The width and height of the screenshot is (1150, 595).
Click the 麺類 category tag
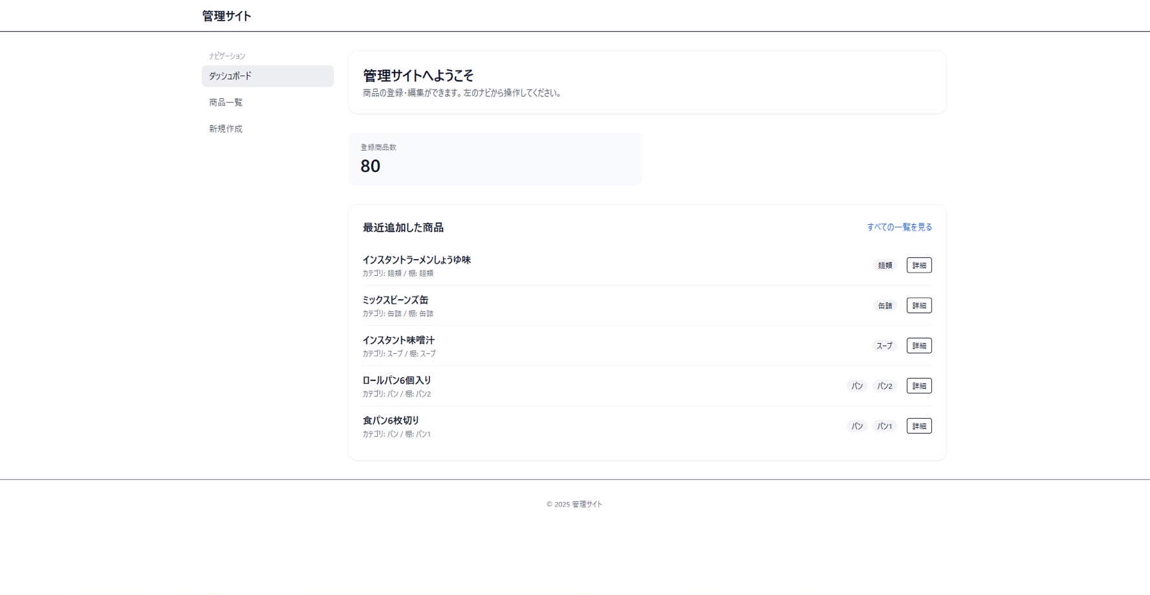[884, 266]
